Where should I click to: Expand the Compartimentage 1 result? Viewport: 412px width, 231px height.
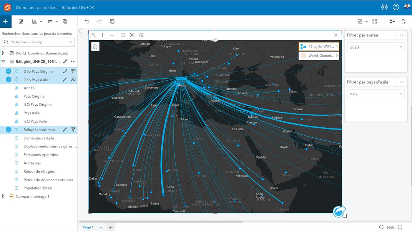(3, 196)
